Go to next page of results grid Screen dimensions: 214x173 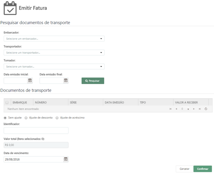(x=194, y=109)
